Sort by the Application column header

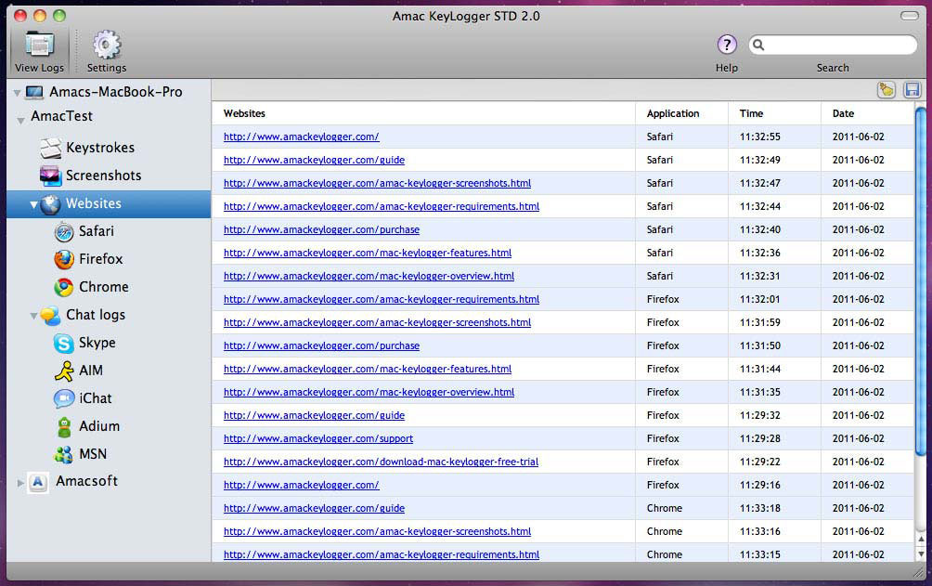click(x=673, y=113)
